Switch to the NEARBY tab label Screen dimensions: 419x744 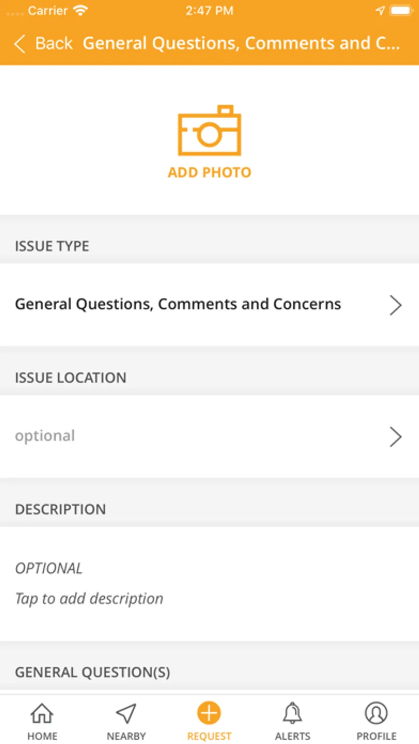click(x=126, y=736)
